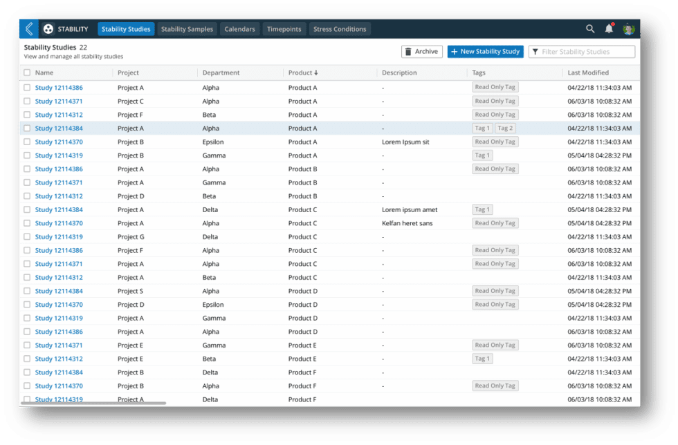
Task: Open the Stress Conditions tab
Action: [340, 29]
